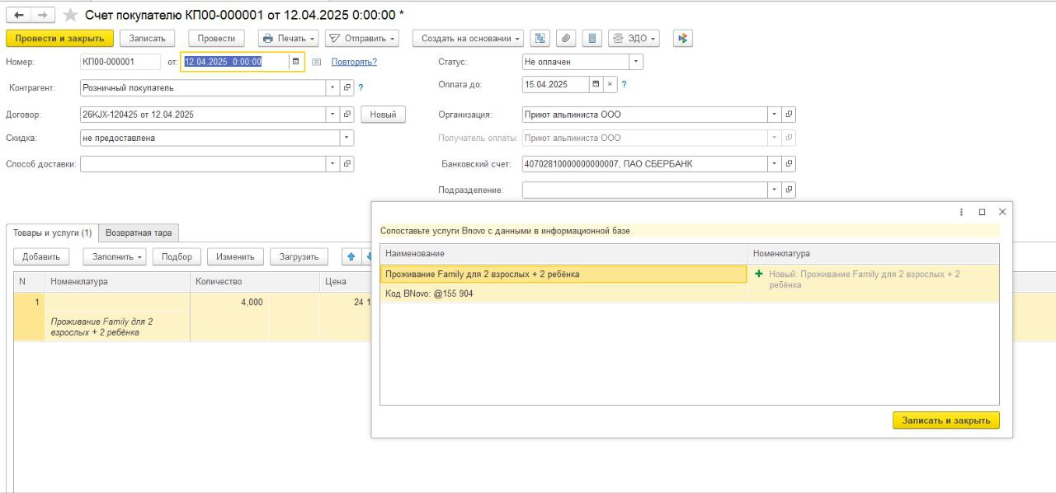
Task: Click the Номер input field
Action: pyautogui.click(x=120, y=62)
